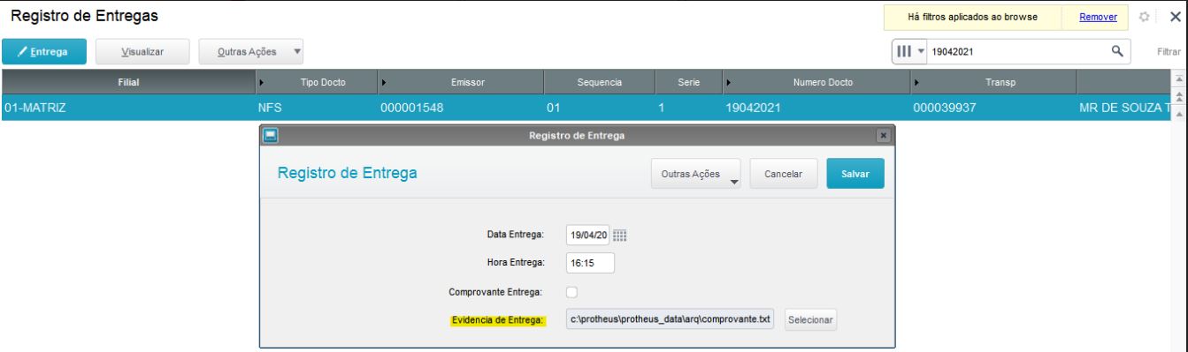Close the Registro de Entregas screen
The width and height of the screenshot is (1188, 352).
(x=1175, y=17)
